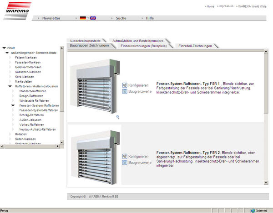This screenshot has width=273, height=213.
Task: Click the Konfigurieren icon for FSR 2
Action: click(x=125, y=156)
